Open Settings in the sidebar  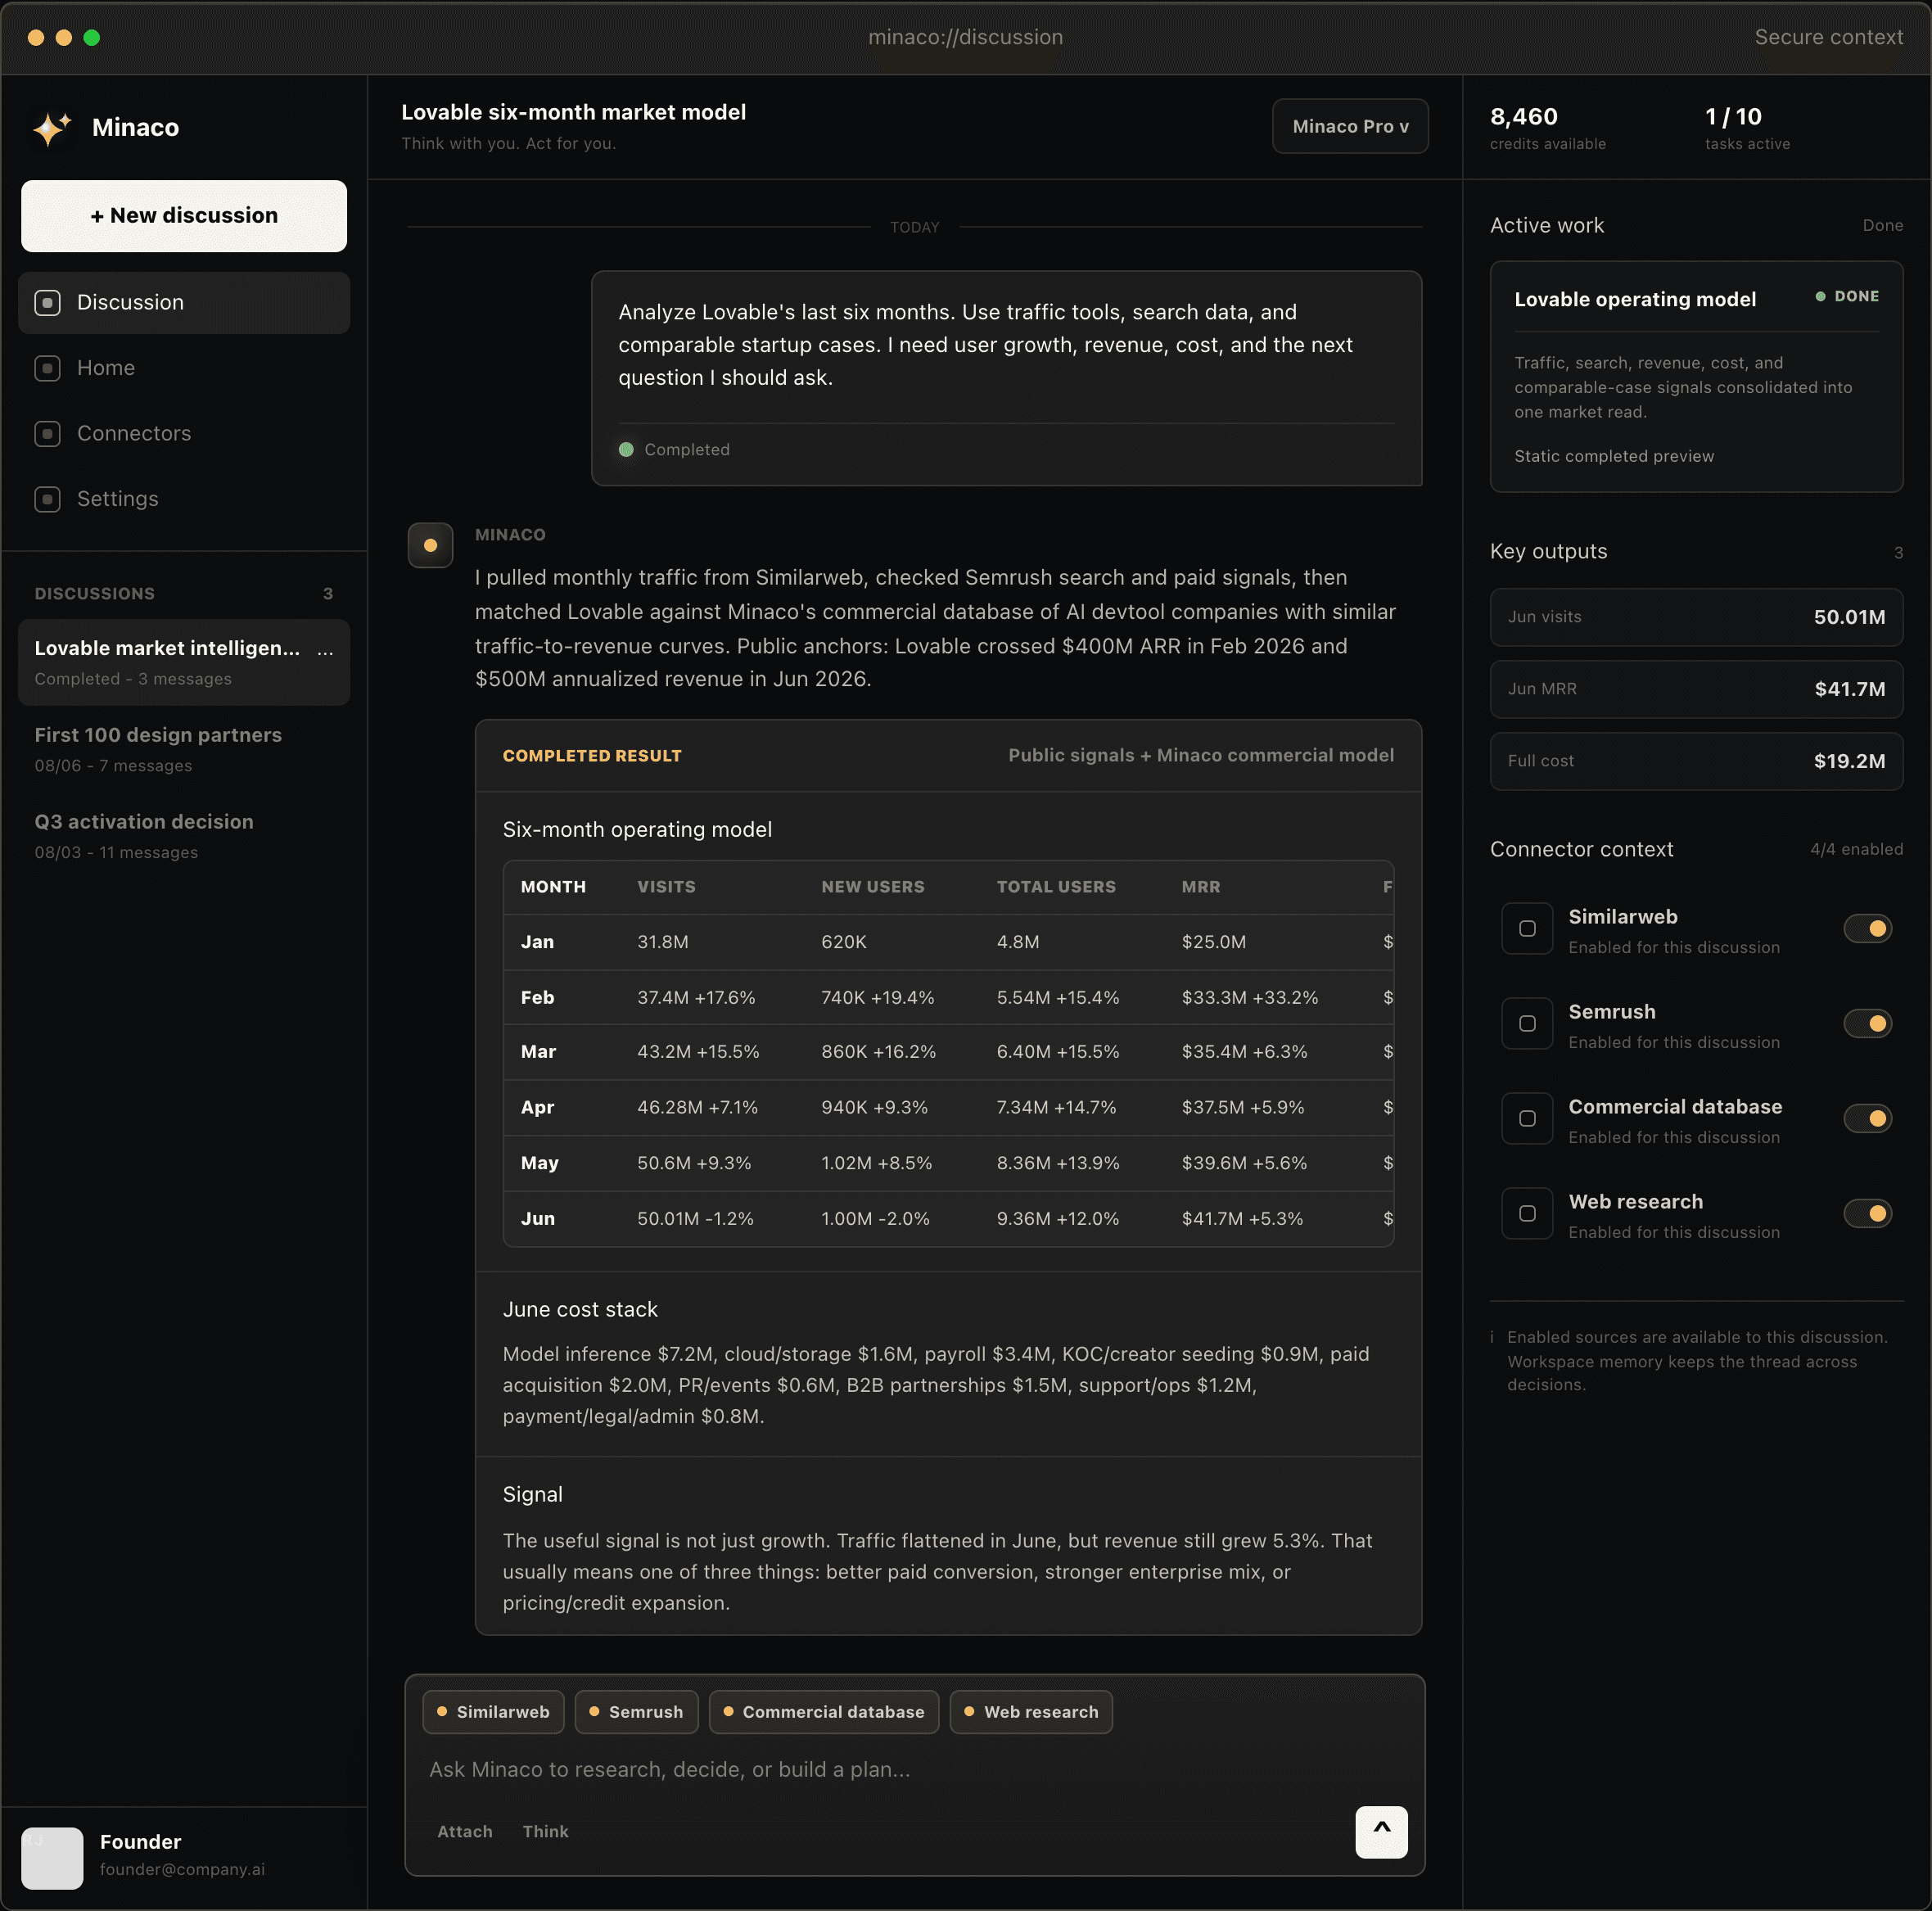(184, 499)
